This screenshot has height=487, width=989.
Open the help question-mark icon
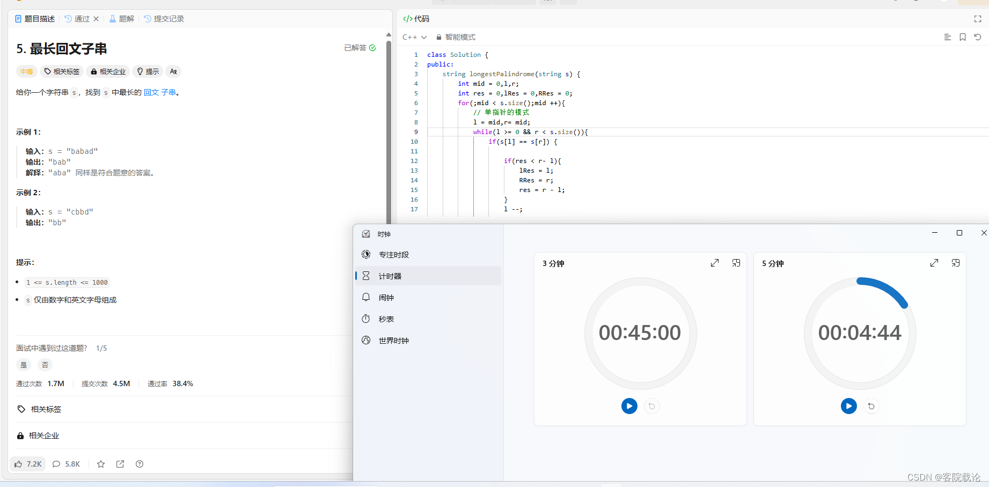140,464
